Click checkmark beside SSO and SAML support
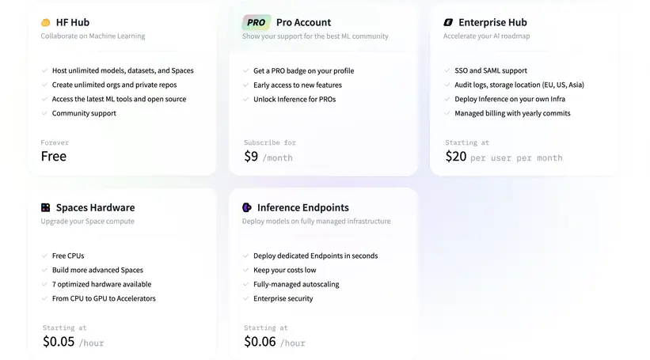 pos(447,71)
